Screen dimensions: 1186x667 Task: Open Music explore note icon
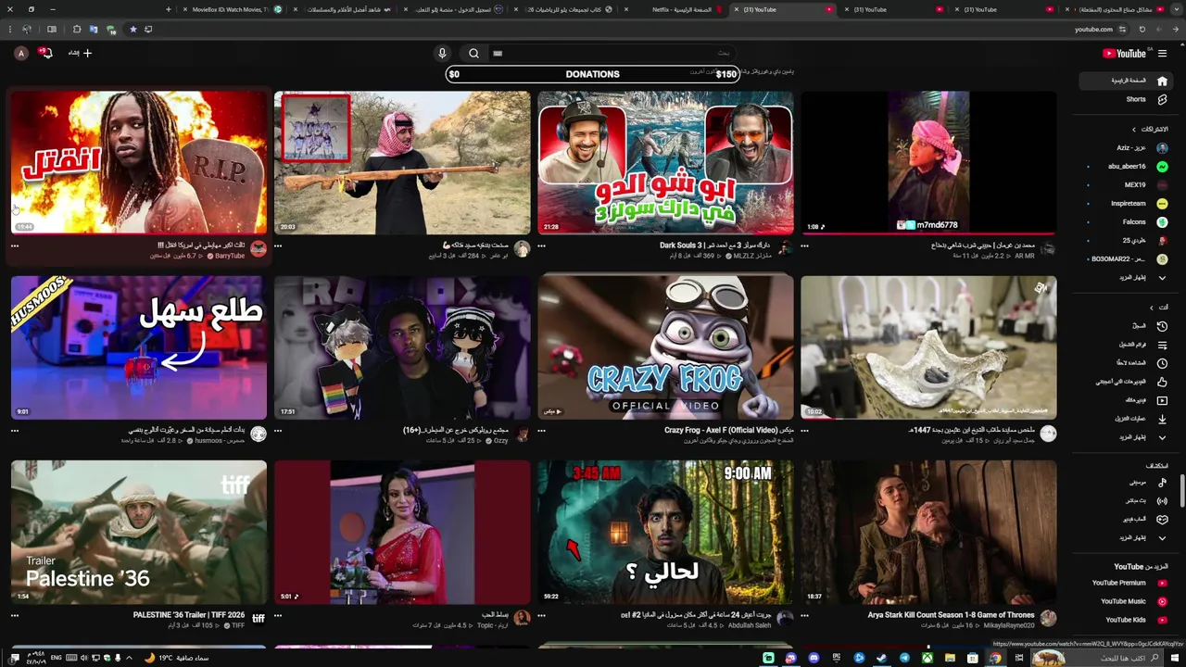tap(1162, 483)
